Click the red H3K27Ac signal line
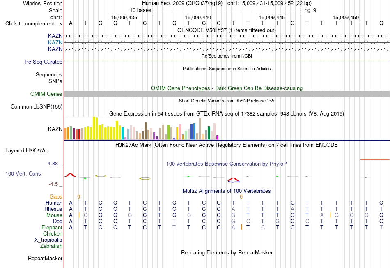This screenshot has width=390, height=268. [x=374, y=159]
